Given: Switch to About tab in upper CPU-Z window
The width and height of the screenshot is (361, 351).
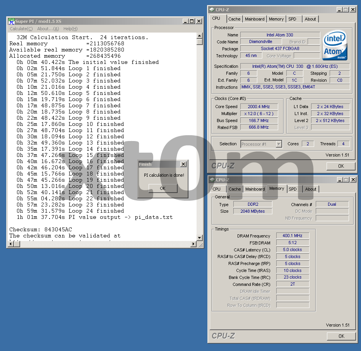Looking at the screenshot, I should (310, 19).
